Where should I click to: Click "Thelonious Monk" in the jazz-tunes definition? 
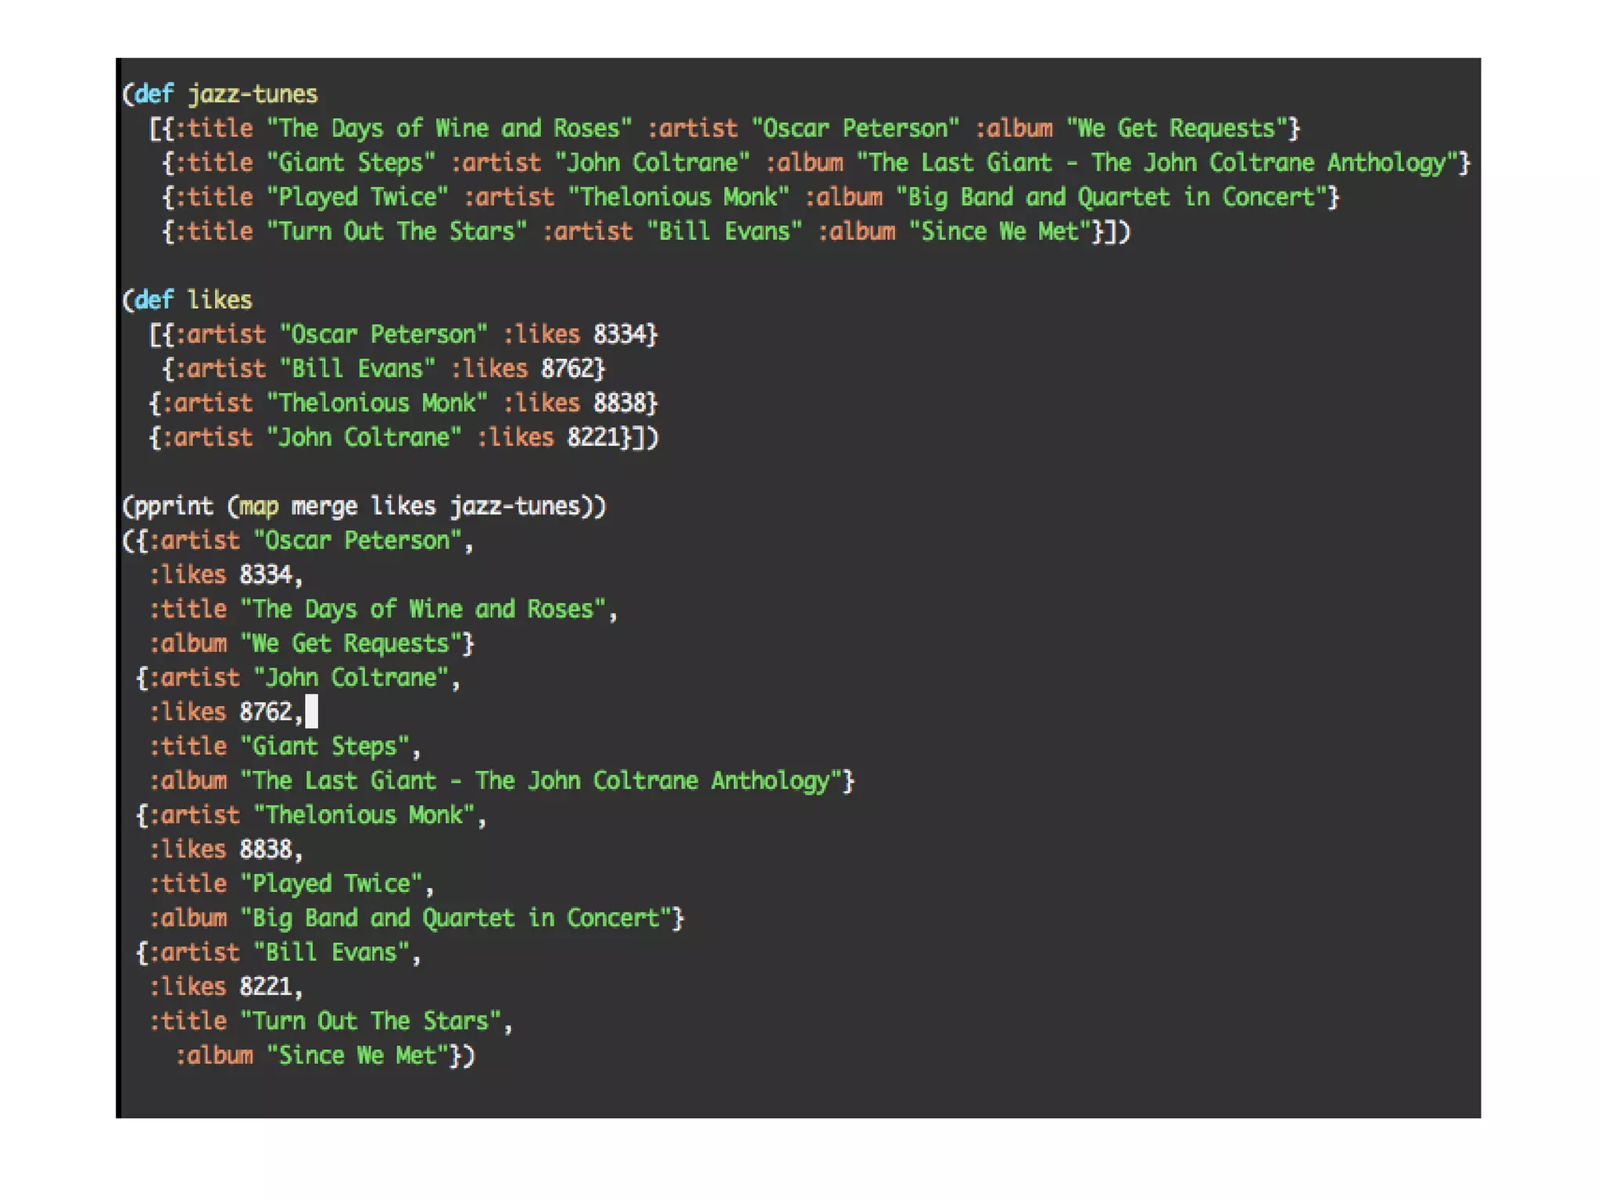[679, 197]
